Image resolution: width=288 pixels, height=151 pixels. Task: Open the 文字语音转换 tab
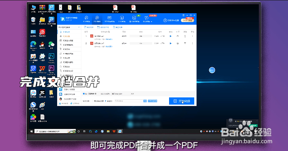(x=110, y=19)
